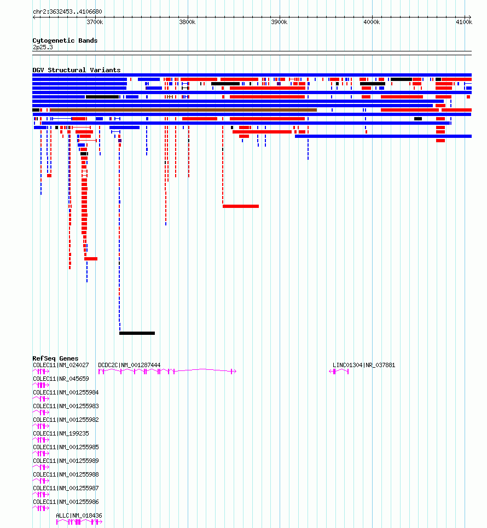Select the DGV Structural Variants track title

[x=77, y=70]
